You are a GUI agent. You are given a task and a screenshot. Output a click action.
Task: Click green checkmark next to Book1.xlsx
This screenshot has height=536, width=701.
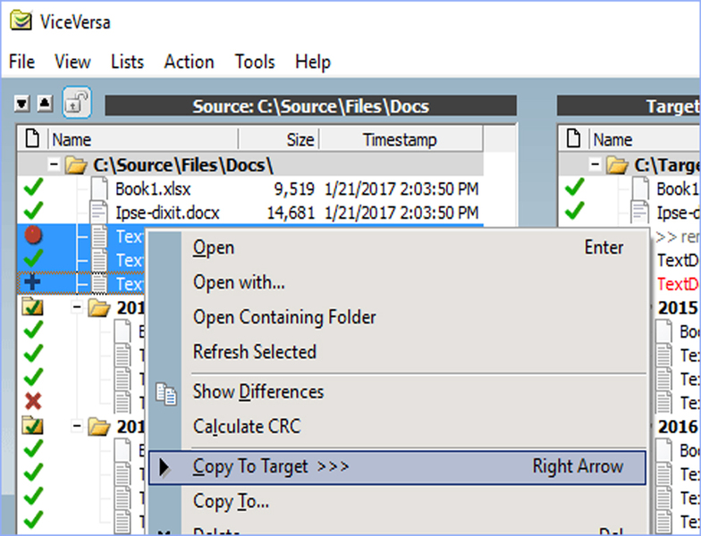pyautogui.click(x=34, y=187)
